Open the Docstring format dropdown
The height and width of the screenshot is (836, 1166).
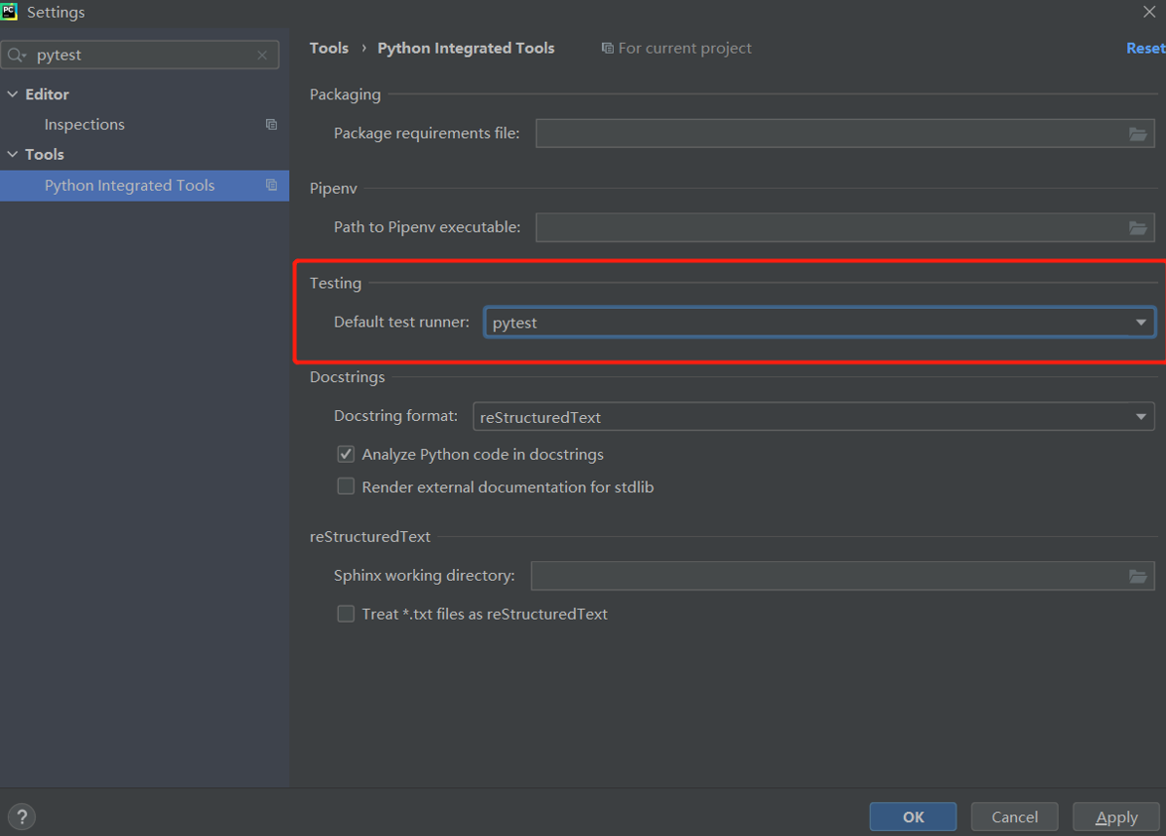813,416
